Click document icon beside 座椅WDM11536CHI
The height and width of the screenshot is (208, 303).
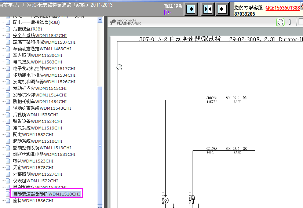8,201
